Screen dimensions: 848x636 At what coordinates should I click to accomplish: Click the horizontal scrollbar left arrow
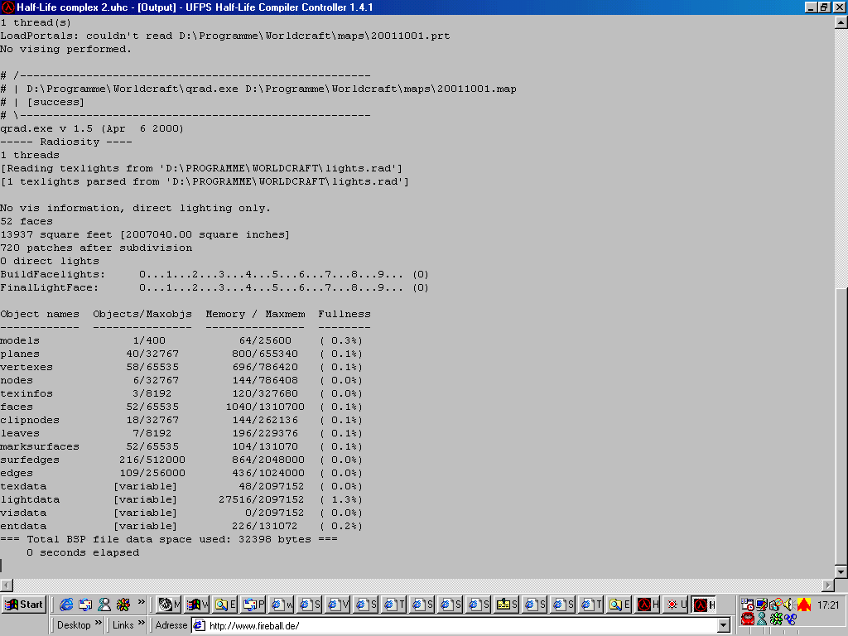pos(7,585)
